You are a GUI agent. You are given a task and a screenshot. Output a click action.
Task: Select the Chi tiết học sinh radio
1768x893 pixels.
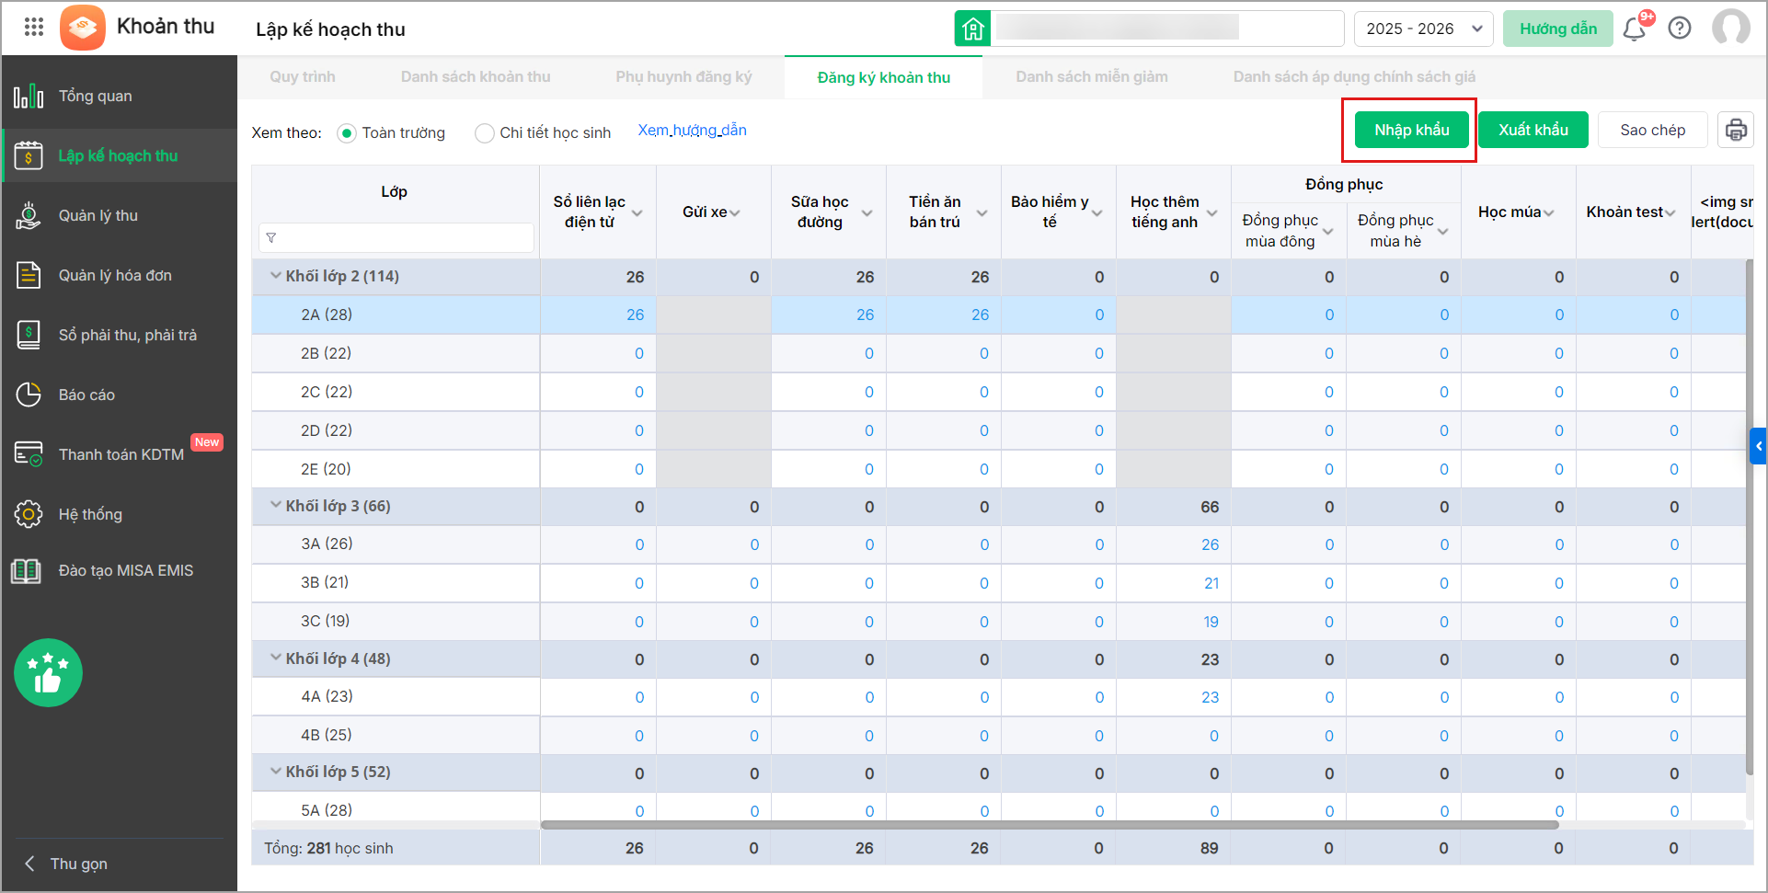tap(484, 133)
